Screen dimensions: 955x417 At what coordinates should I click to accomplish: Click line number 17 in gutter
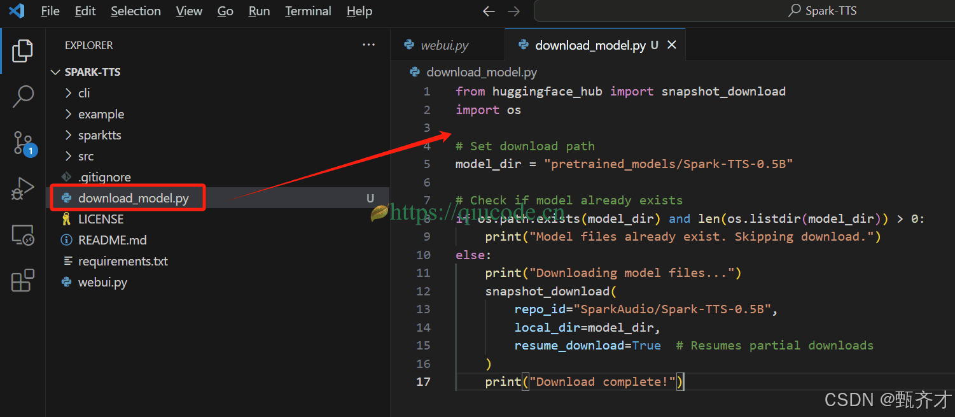[424, 382]
